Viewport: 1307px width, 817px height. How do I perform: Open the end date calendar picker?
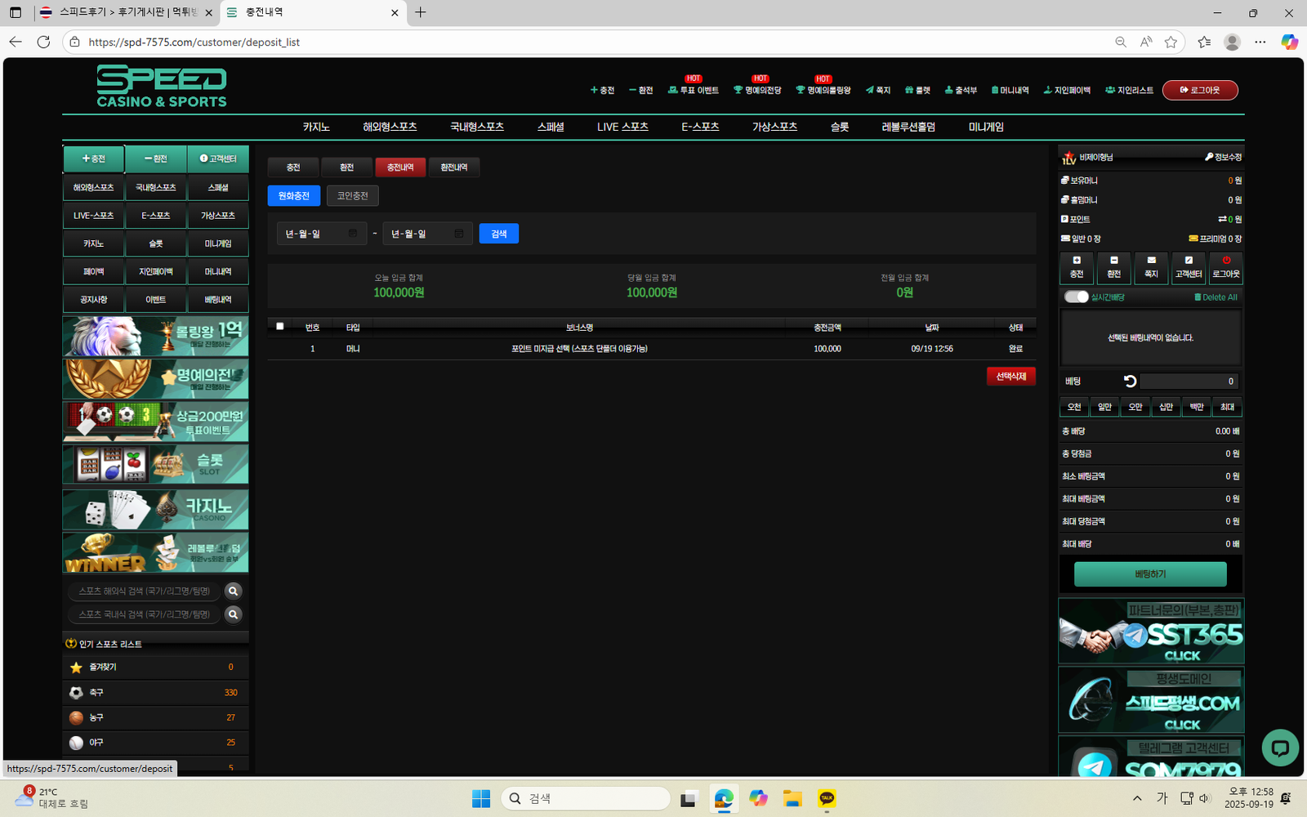point(459,234)
